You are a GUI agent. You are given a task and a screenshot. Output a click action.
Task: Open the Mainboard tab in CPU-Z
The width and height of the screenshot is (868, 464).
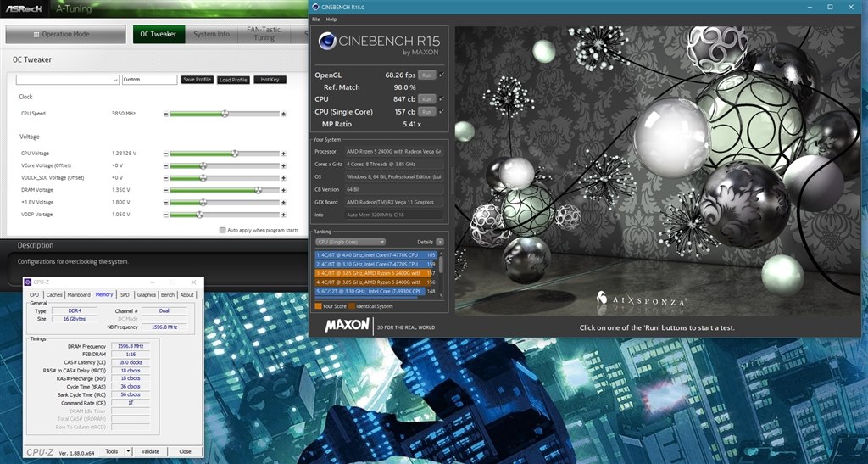pyautogui.click(x=79, y=295)
